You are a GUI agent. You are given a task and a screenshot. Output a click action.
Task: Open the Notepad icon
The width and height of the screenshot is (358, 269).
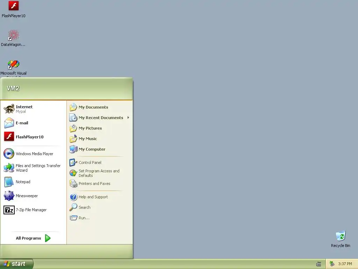pos(9,182)
